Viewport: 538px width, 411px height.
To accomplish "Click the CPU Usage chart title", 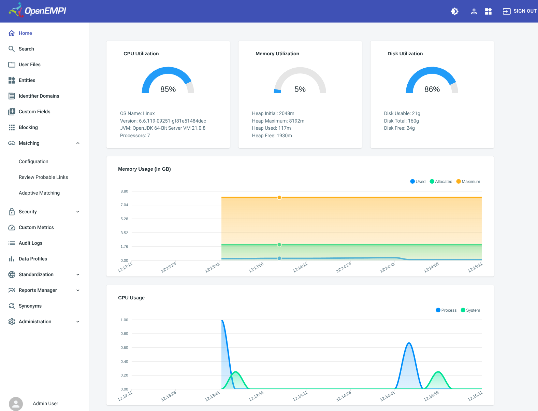I will tap(131, 298).
